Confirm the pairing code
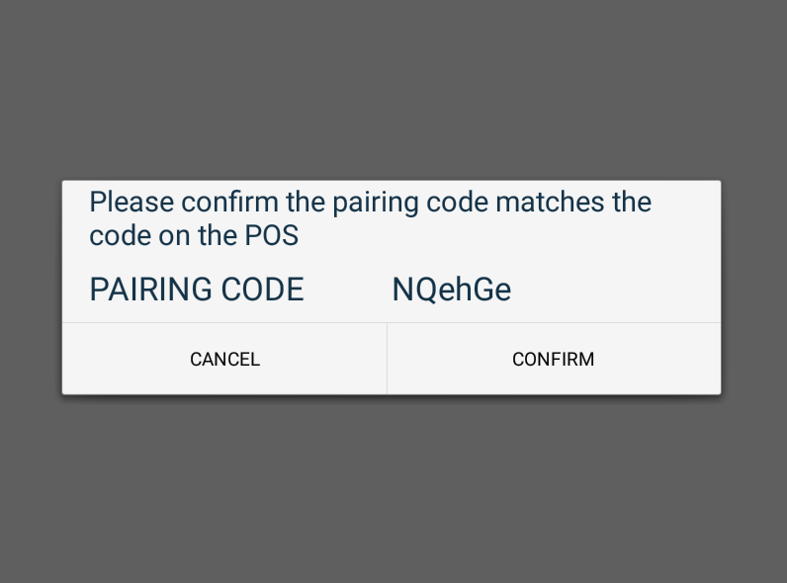This screenshot has width=787, height=583. [x=554, y=359]
